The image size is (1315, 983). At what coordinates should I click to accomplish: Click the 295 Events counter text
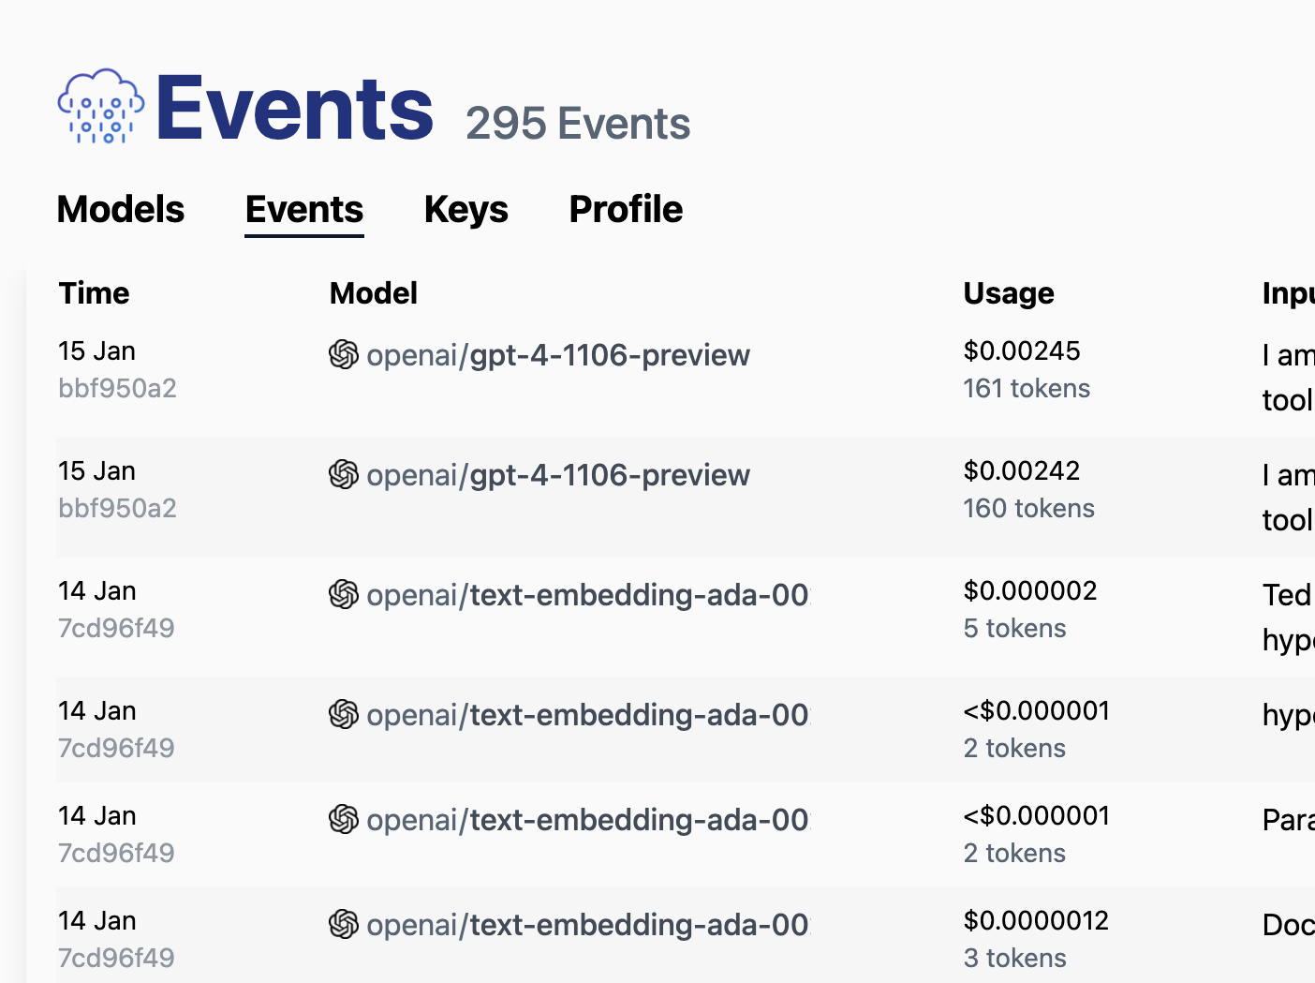click(x=577, y=122)
